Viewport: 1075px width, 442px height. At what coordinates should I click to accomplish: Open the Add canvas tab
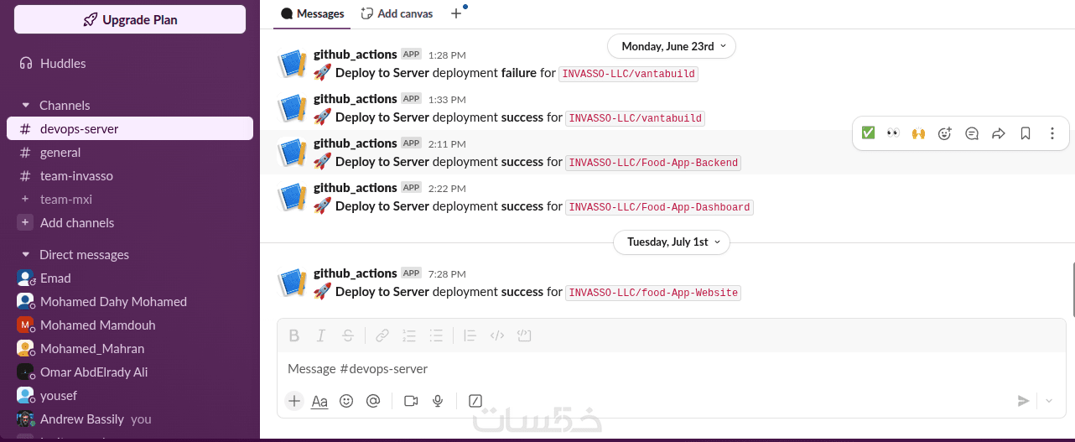tap(397, 13)
